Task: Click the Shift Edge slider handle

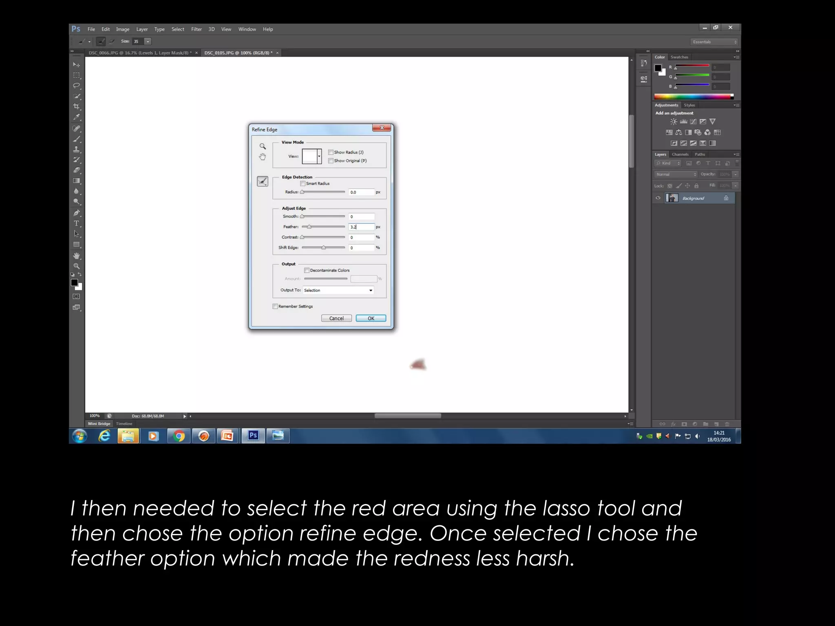Action: 324,247
